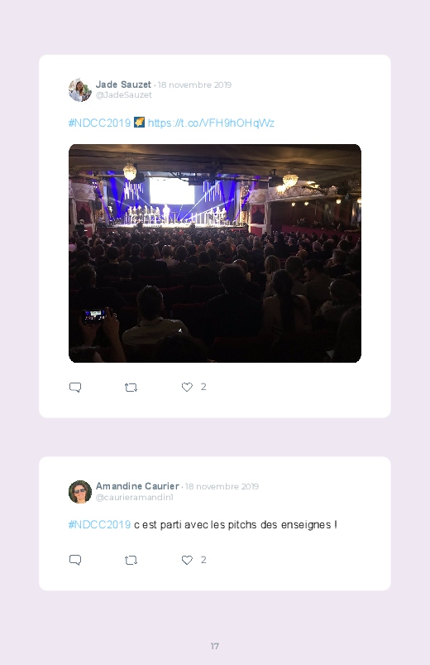The width and height of the screenshot is (430, 665).
Task: Like Jade Sauzet's tweet with heart icon
Action: (187, 387)
